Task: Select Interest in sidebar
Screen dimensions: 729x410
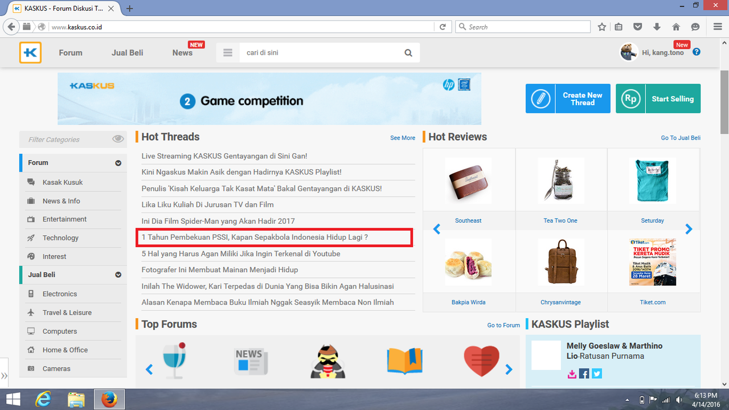Action: (54, 257)
